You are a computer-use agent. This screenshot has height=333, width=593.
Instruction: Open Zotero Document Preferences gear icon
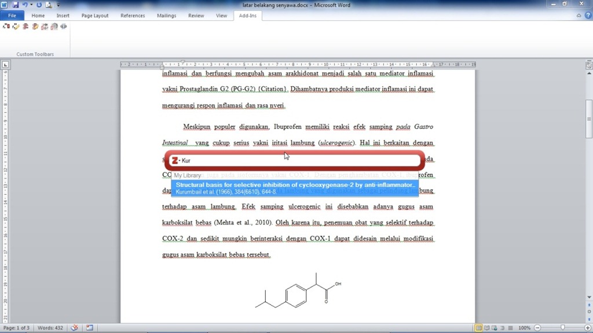pos(54,27)
